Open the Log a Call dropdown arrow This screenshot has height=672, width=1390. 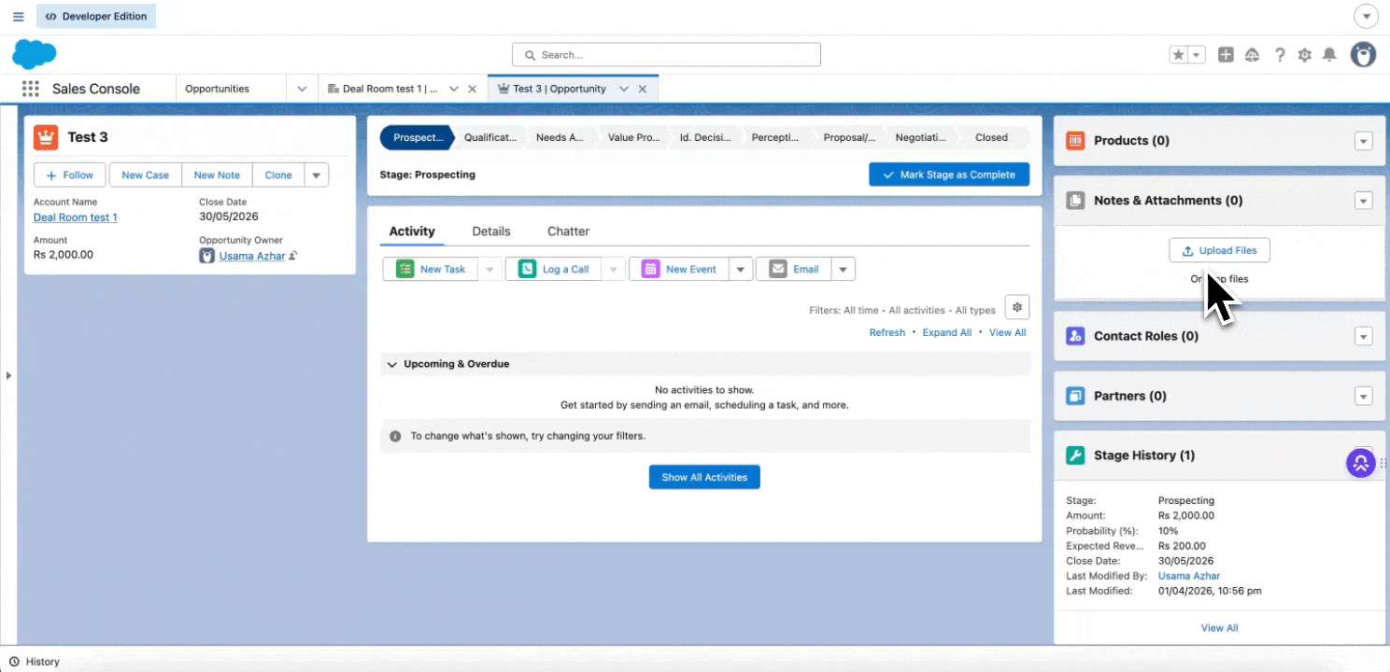[x=613, y=269]
